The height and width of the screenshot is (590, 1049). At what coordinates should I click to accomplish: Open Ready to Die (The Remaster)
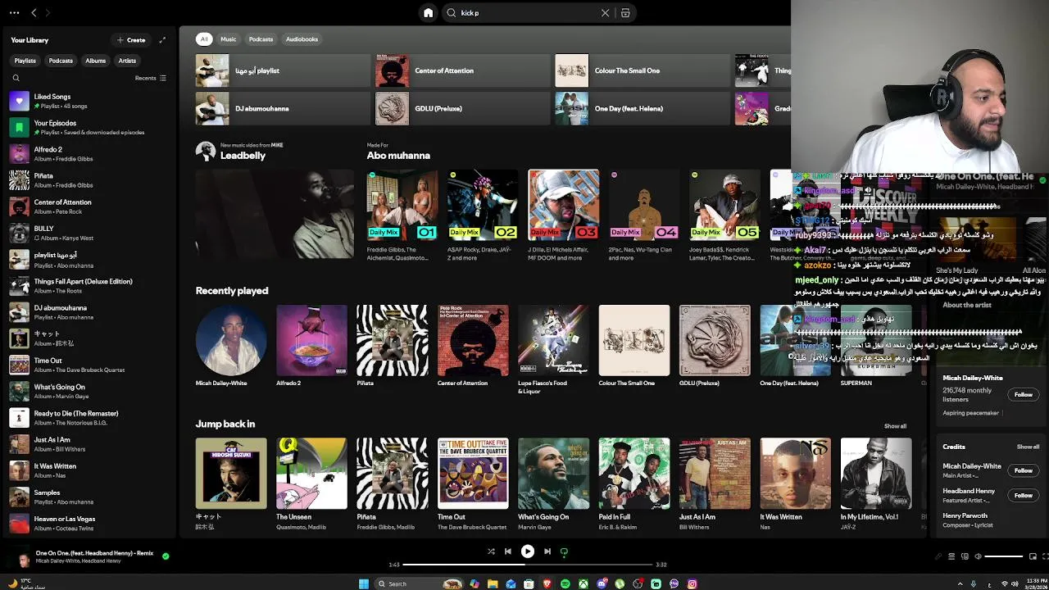(x=89, y=417)
